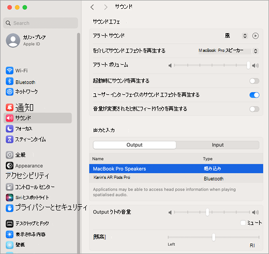The image size is (269, 254).
Task: Open the Bluetooth icon in sidebar
Action: 9,81
